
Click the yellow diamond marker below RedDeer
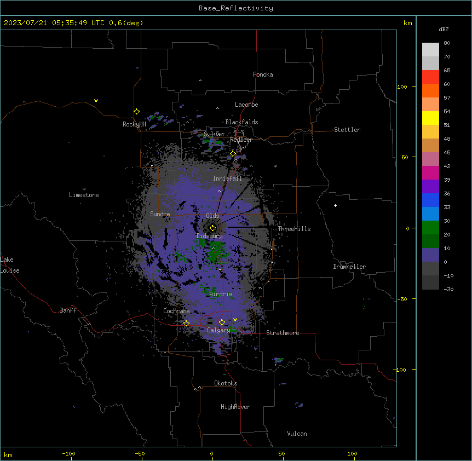click(233, 154)
